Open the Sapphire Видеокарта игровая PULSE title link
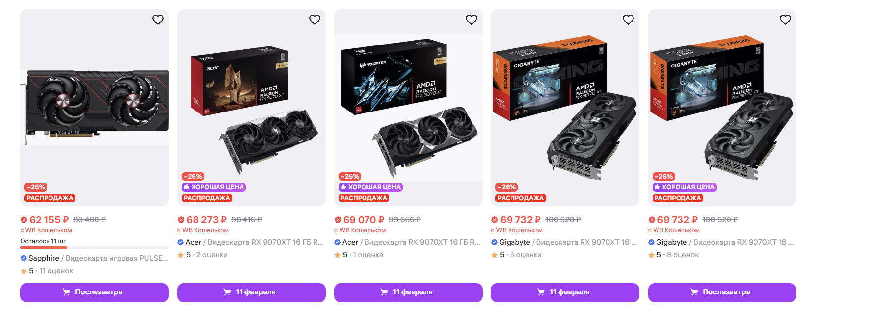The width and height of the screenshot is (876, 313). pyautogui.click(x=117, y=258)
